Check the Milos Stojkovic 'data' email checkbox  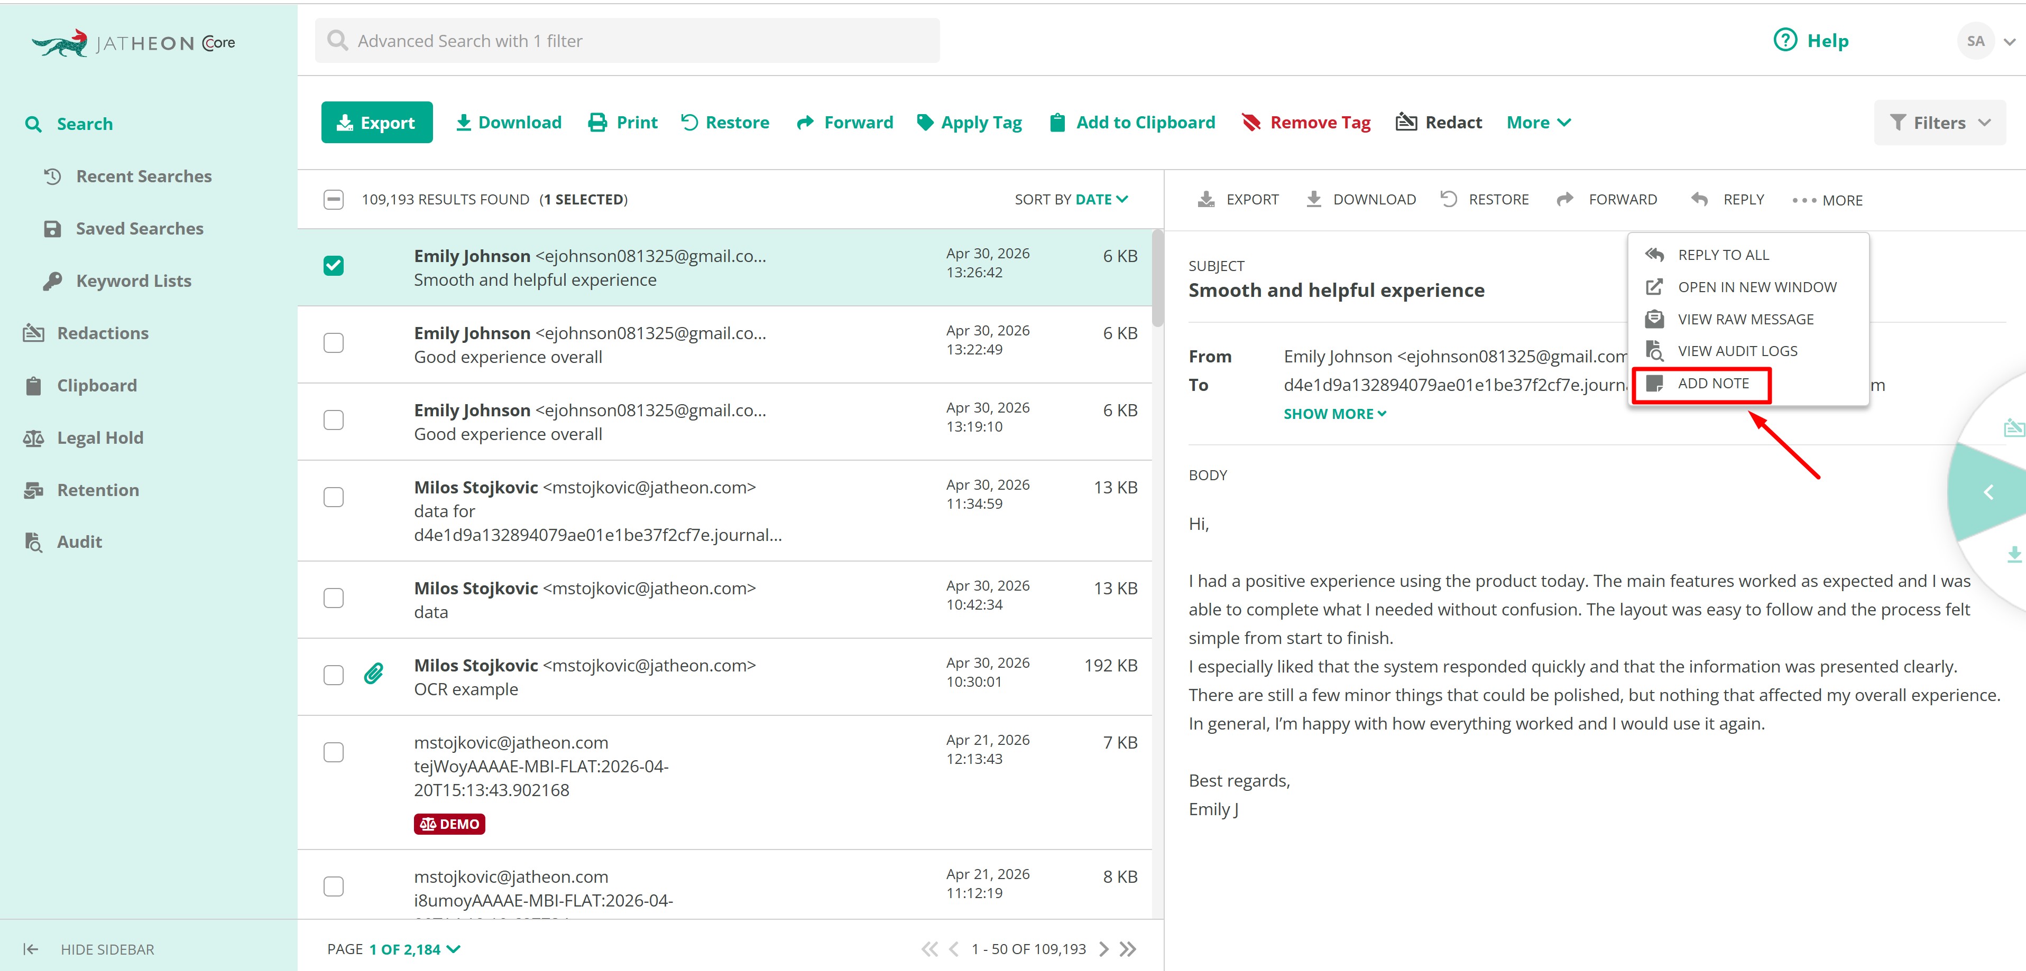(334, 598)
